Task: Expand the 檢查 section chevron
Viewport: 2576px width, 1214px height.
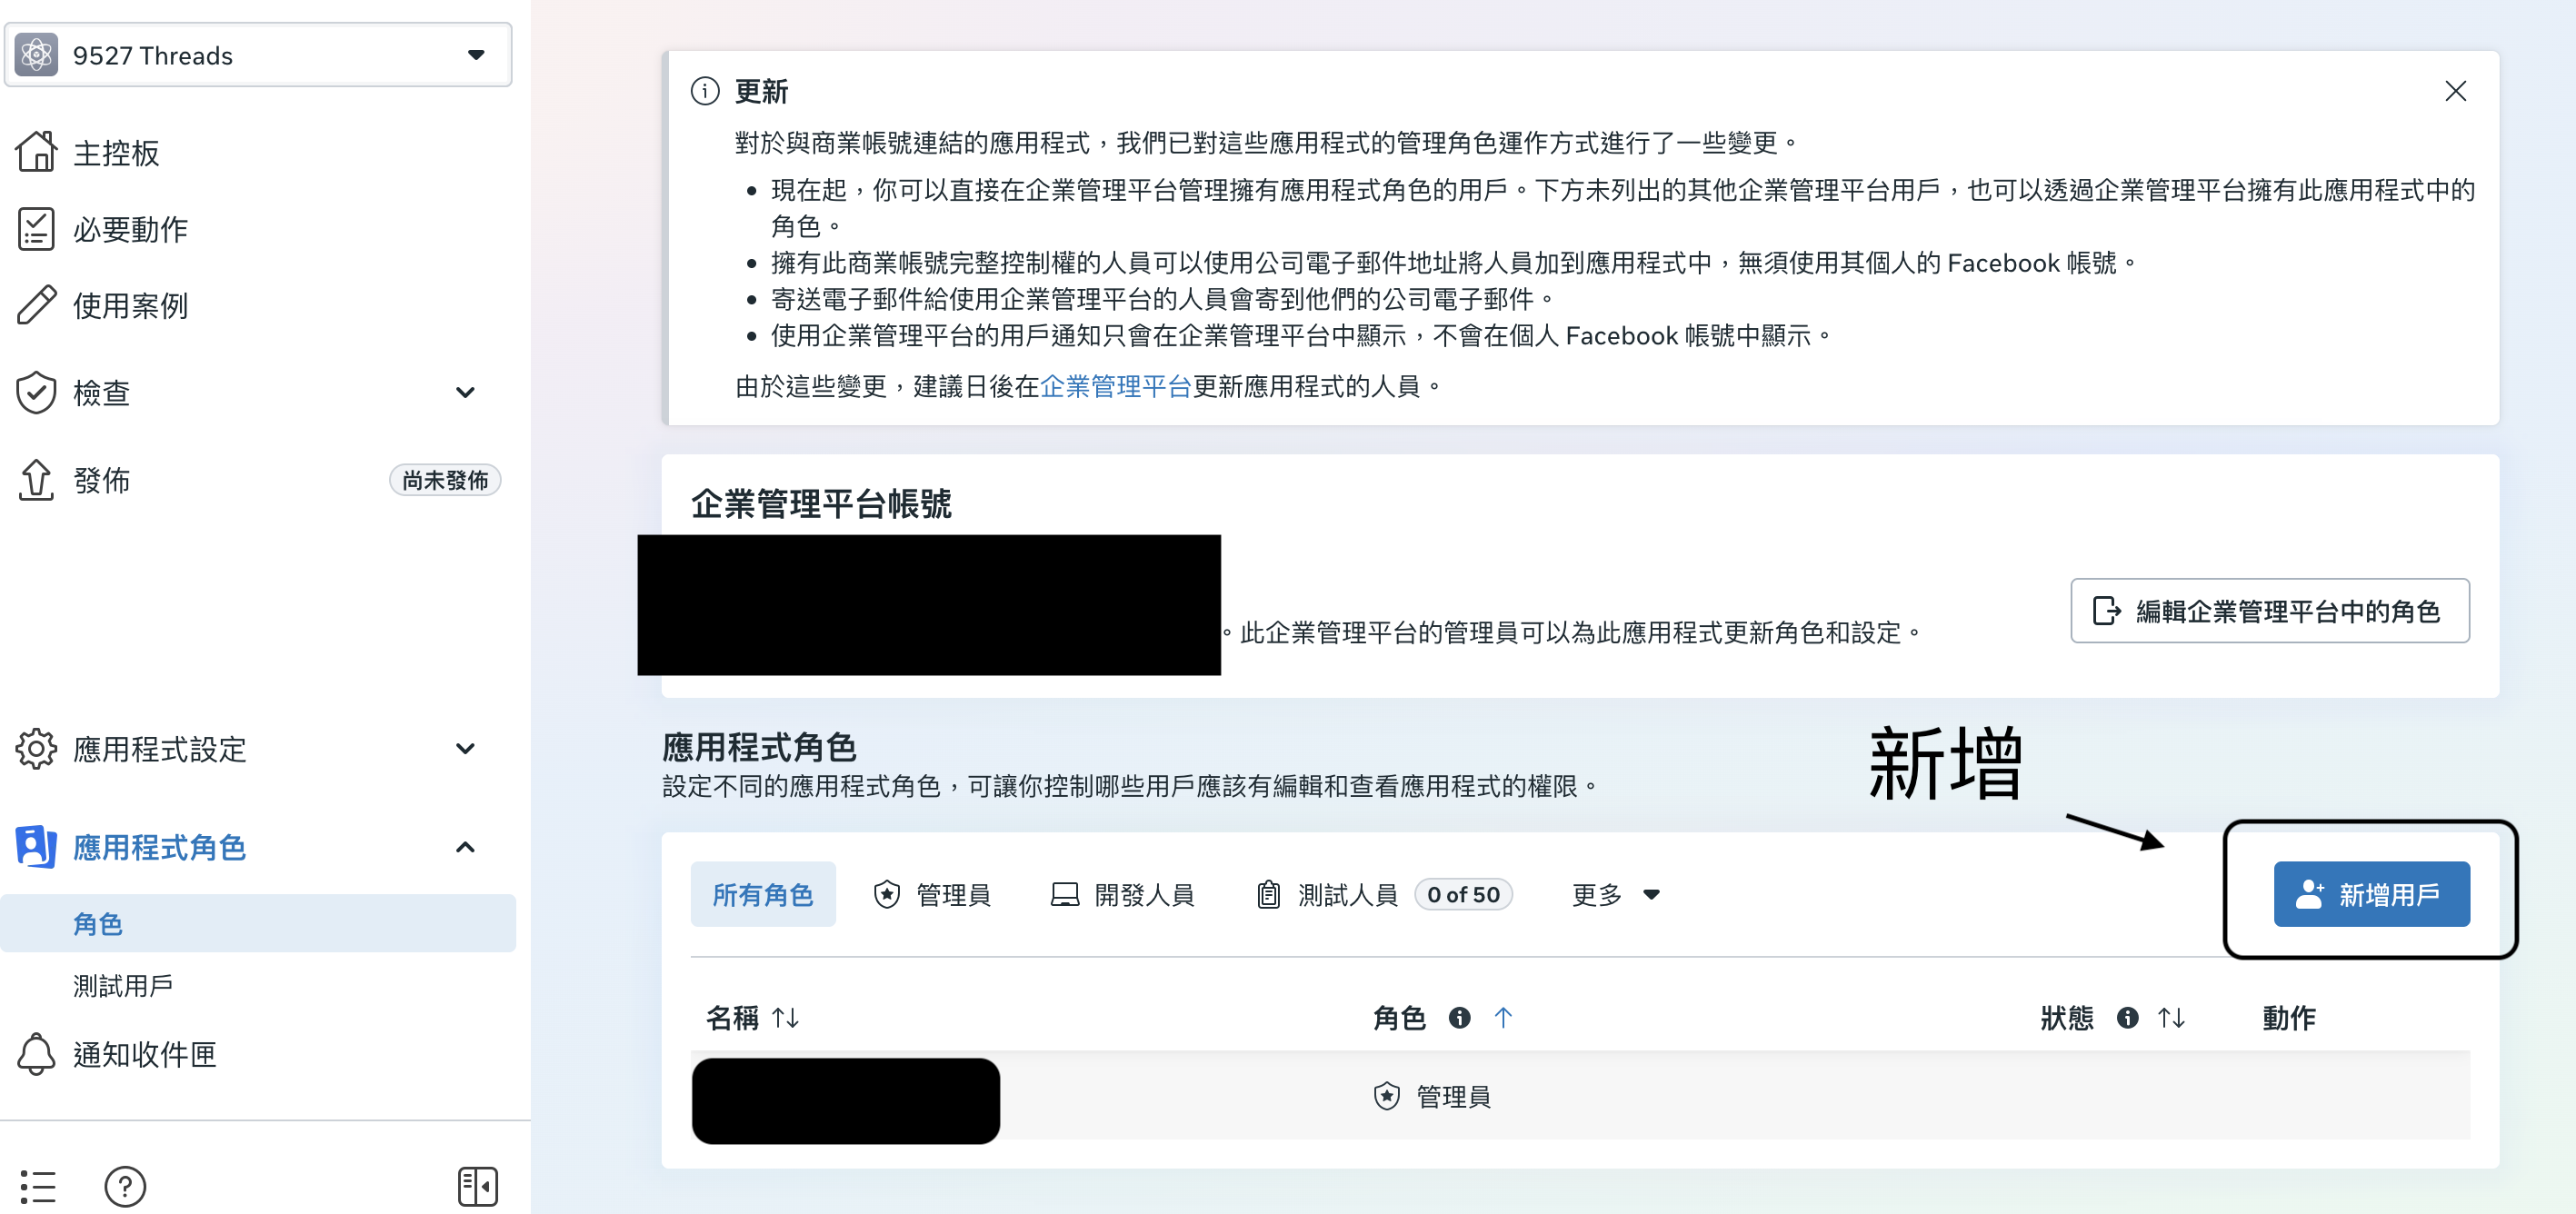Action: click(465, 392)
